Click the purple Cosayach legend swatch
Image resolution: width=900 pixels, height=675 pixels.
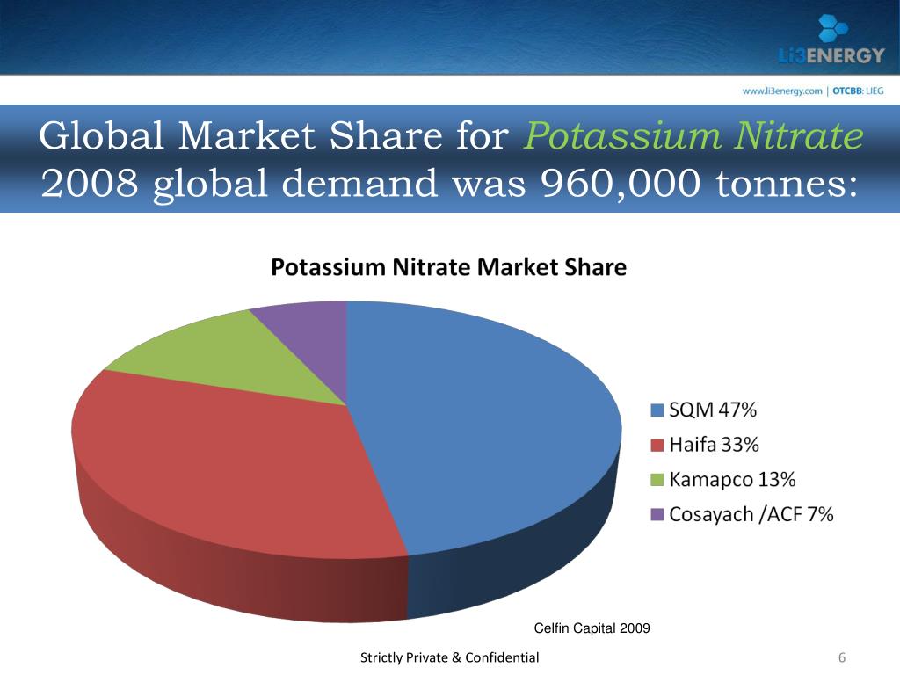(657, 514)
